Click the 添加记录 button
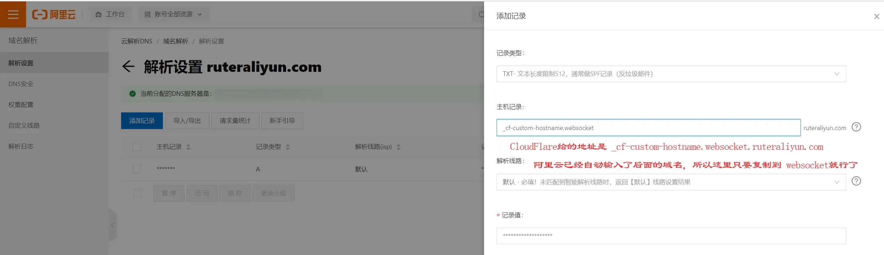 [142, 121]
